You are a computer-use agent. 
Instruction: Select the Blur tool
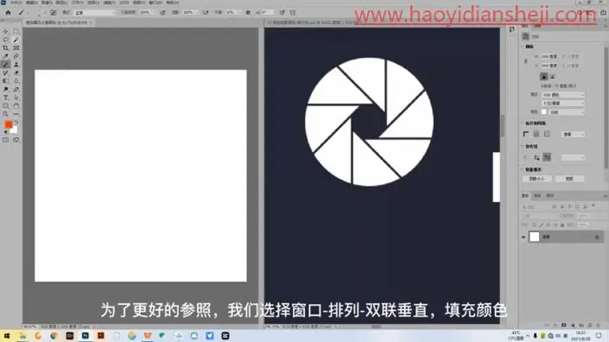tap(16, 80)
